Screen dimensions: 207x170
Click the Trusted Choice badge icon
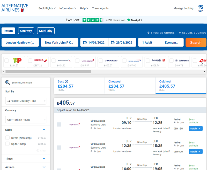(149, 33)
